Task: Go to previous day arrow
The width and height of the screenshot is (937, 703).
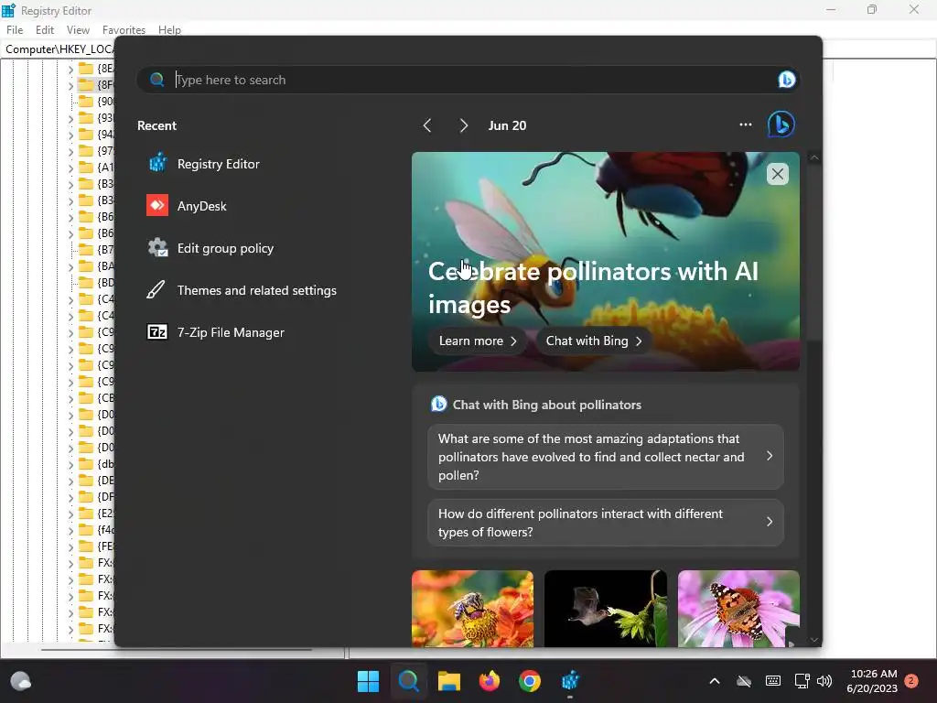Action: coord(427,125)
